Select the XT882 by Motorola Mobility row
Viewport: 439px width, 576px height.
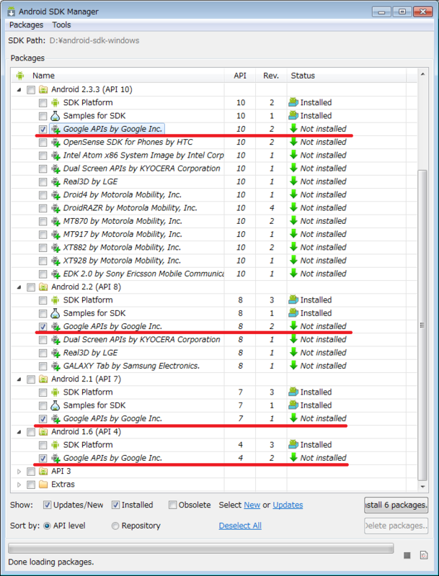(214, 248)
